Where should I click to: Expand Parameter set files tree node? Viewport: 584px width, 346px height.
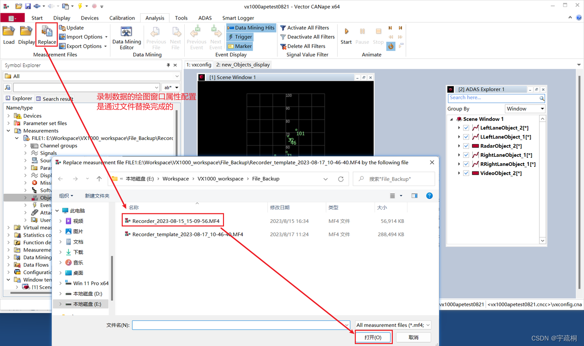click(9, 123)
